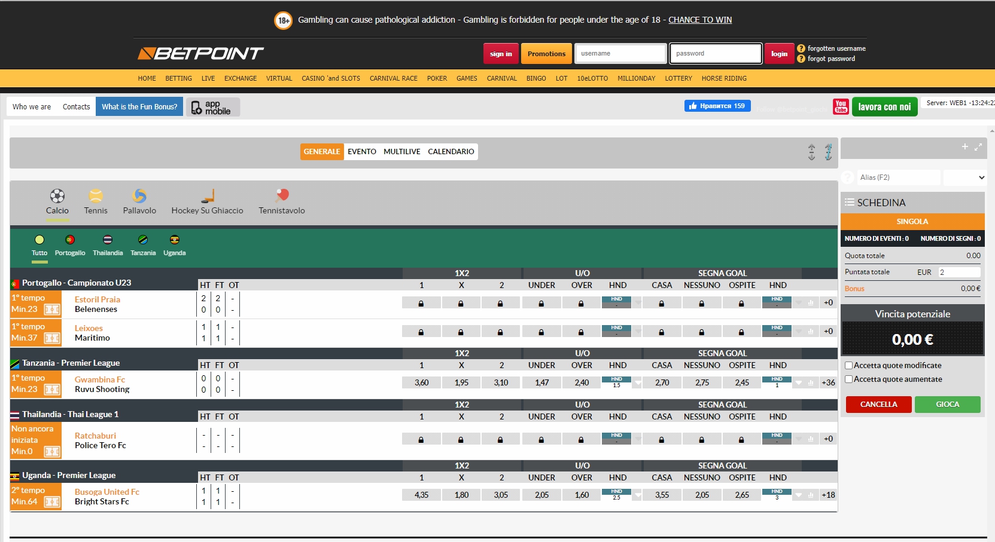
Task: Click the BETPOINT logo
Action: [x=201, y=54]
